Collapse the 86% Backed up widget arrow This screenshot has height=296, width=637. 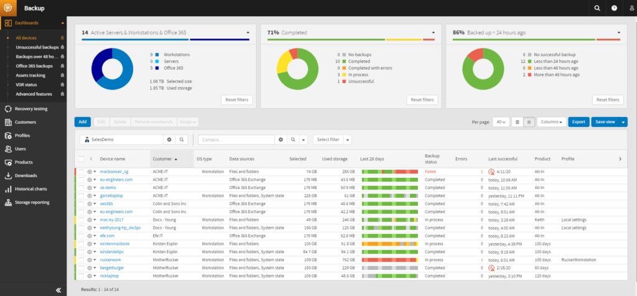pyautogui.click(x=619, y=32)
